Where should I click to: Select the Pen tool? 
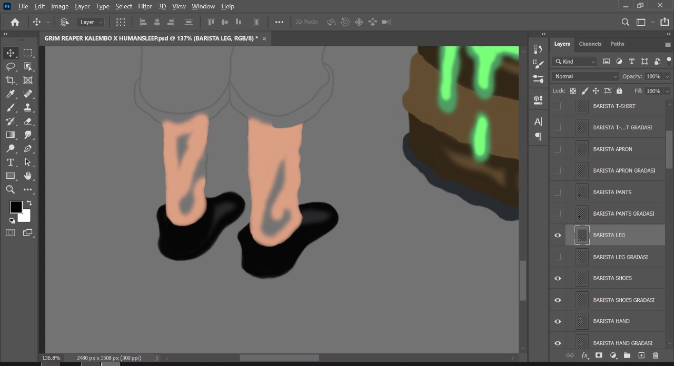pyautogui.click(x=28, y=149)
